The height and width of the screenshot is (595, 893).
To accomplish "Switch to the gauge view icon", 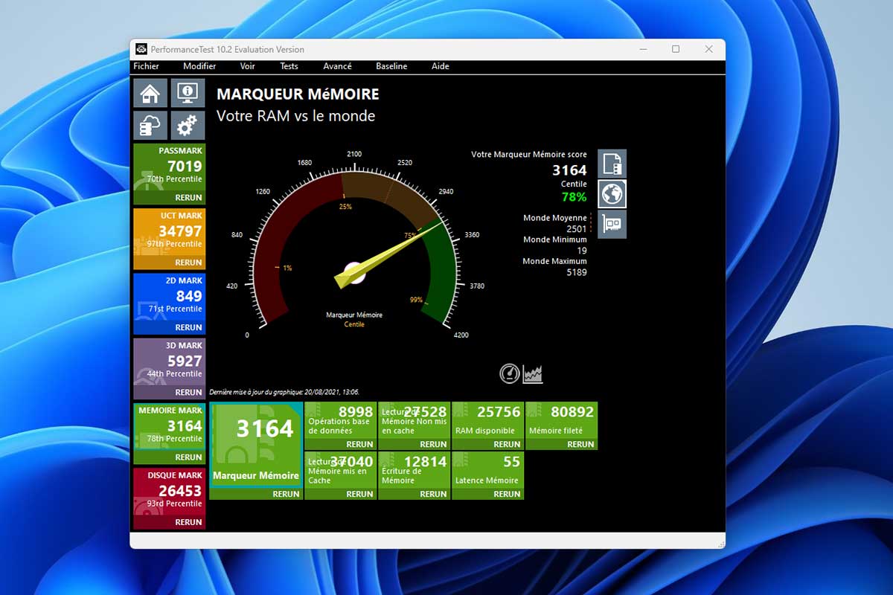I will tap(509, 373).
